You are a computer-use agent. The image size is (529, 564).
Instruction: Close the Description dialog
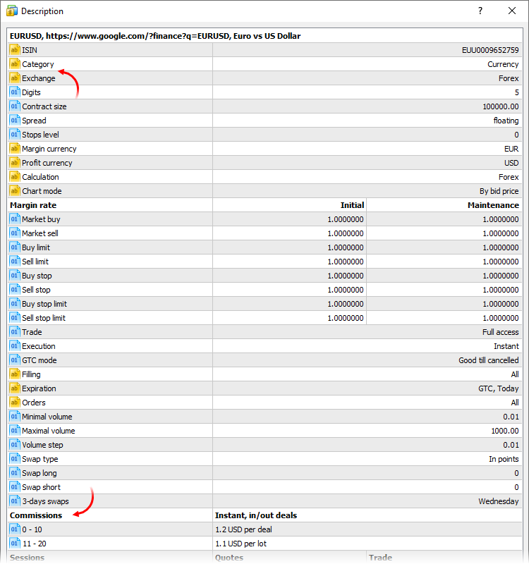[512, 11]
